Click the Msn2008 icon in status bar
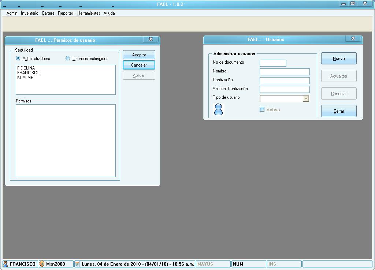375x270 pixels. click(x=42, y=264)
